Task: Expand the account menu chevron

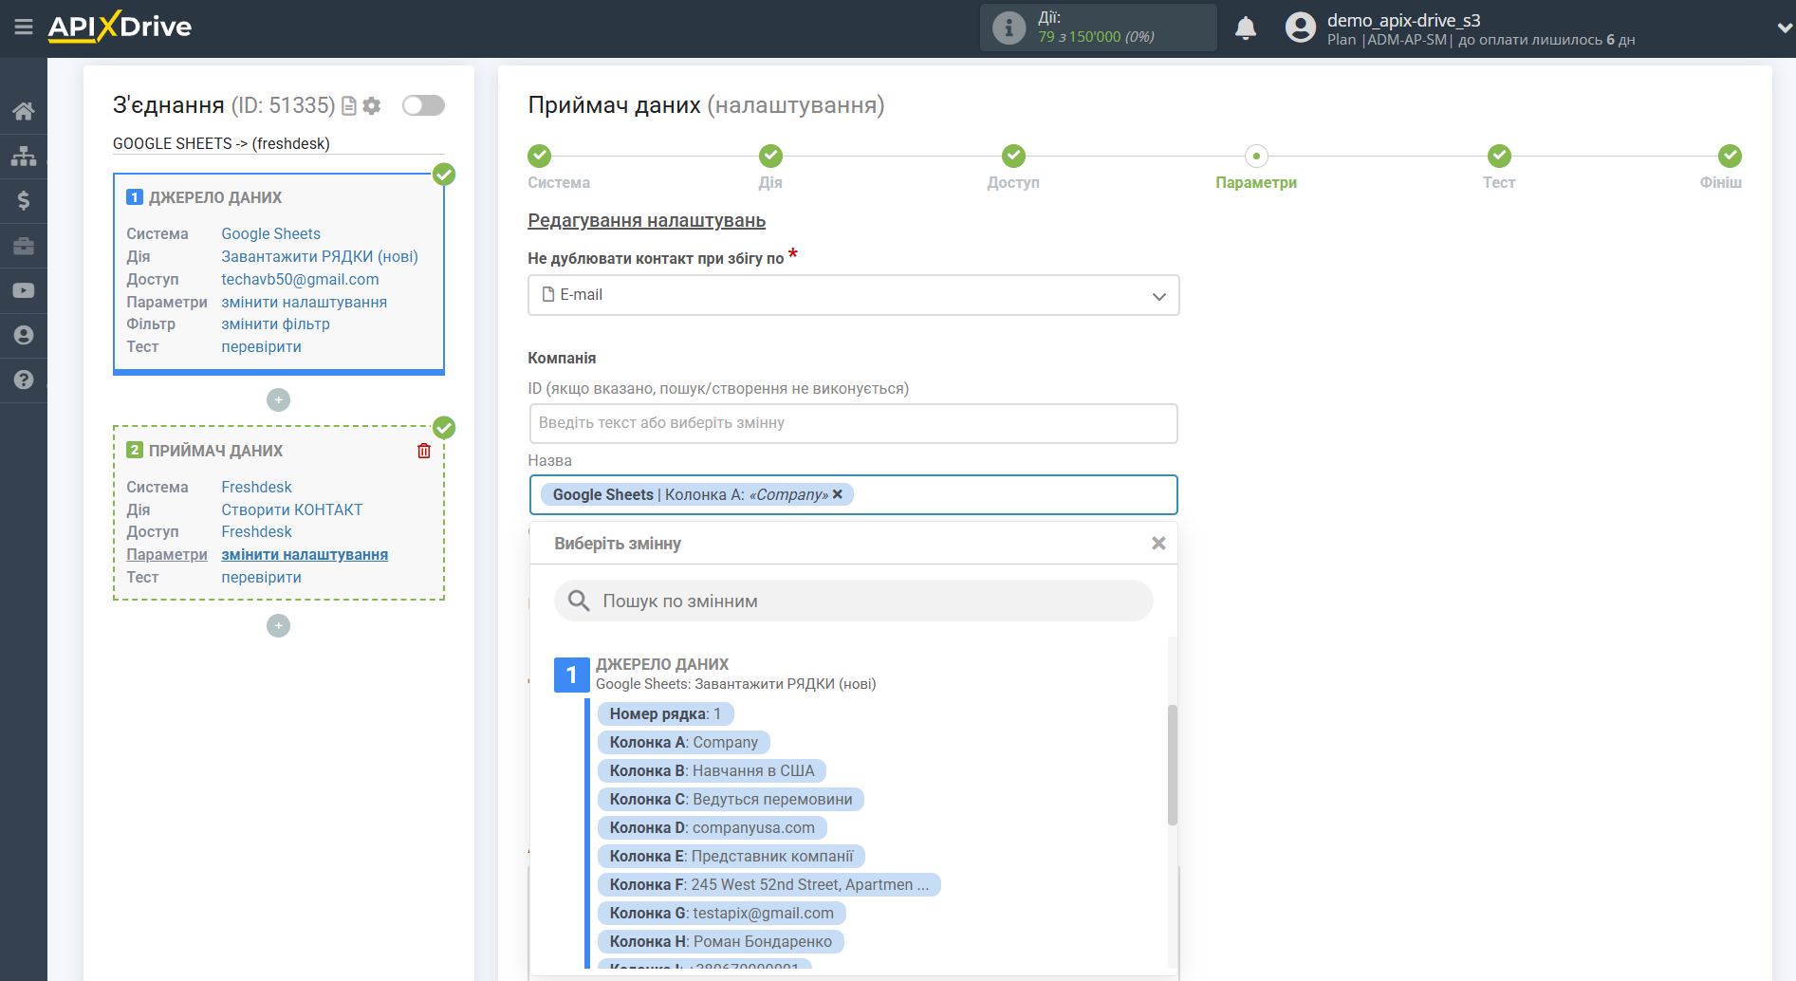Action: point(1784,28)
